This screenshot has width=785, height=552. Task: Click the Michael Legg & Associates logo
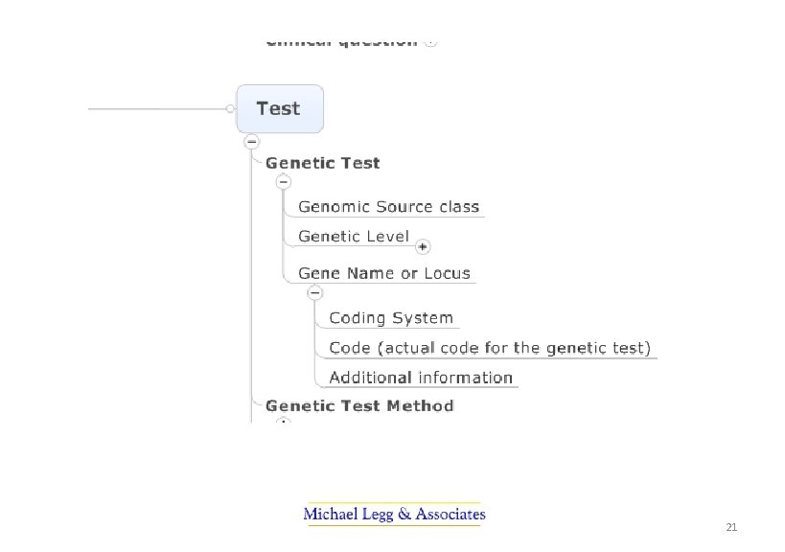point(394,515)
